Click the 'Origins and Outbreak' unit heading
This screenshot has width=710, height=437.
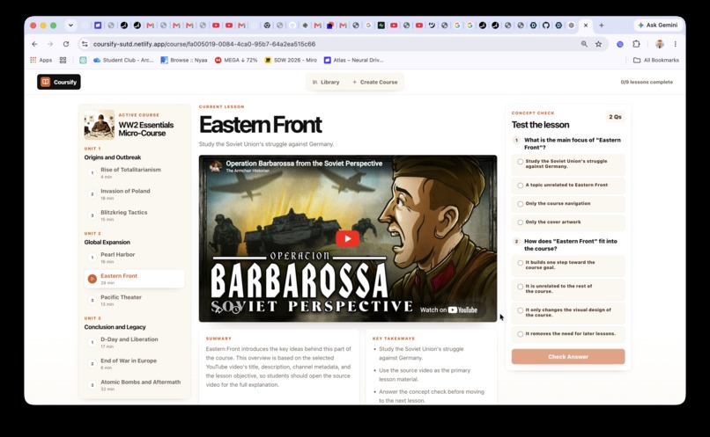tap(112, 157)
